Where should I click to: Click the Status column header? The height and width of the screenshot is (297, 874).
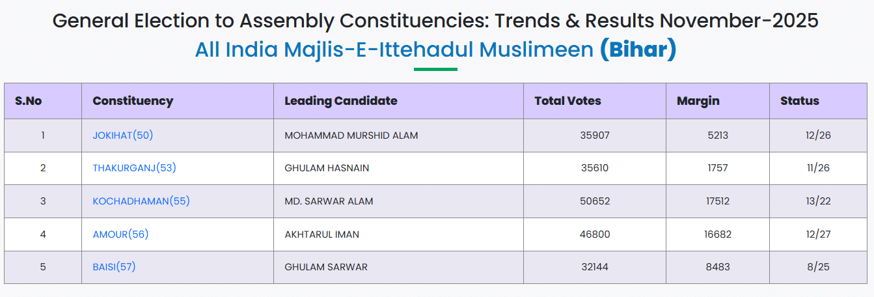pyautogui.click(x=800, y=101)
